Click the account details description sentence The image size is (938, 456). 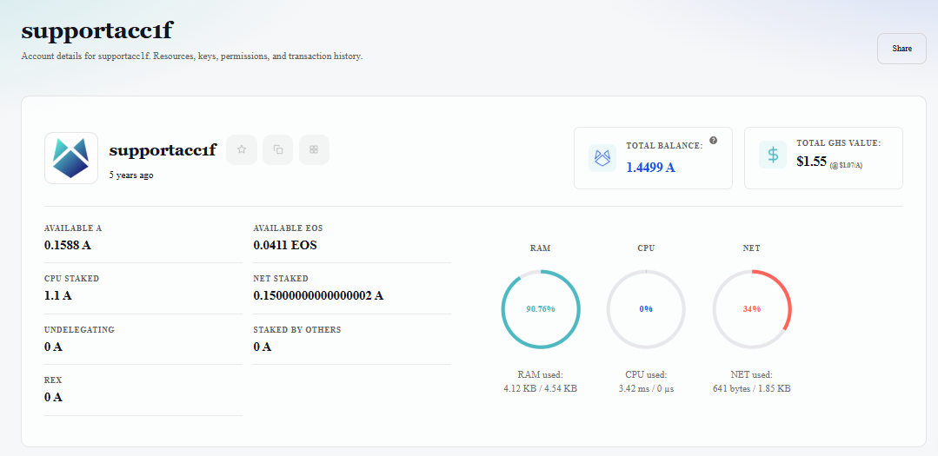(x=192, y=56)
